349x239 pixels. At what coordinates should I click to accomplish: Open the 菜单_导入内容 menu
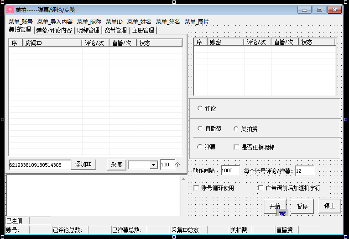tap(55, 22)
